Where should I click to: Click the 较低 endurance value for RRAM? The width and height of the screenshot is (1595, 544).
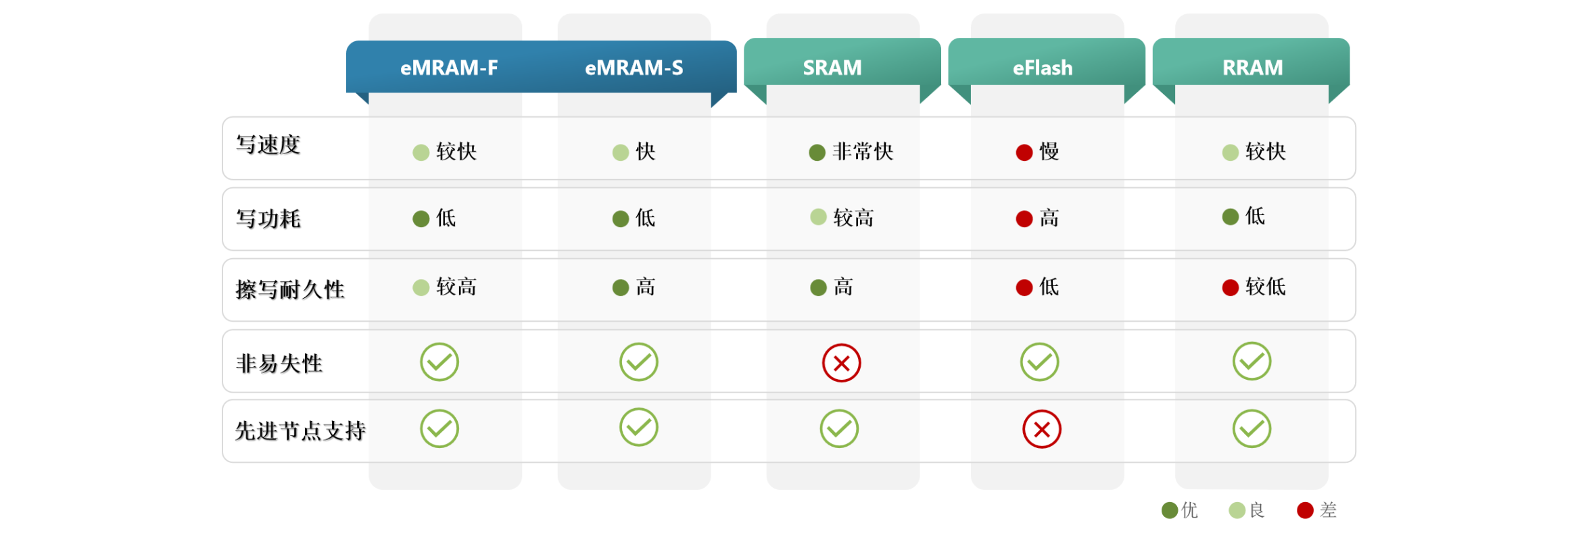coord(1266,287)
